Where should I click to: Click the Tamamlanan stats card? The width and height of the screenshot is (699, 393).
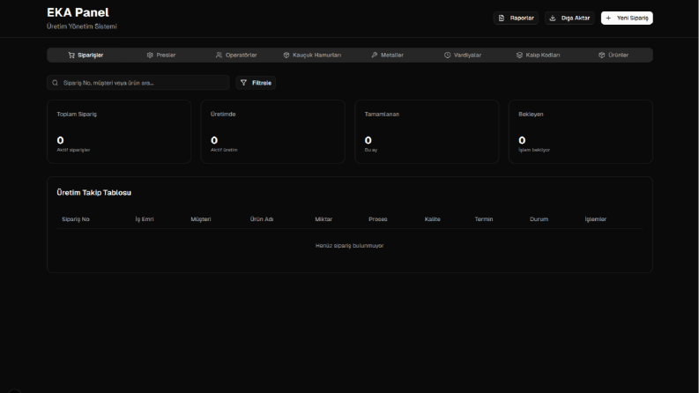(x=427, y=132)
